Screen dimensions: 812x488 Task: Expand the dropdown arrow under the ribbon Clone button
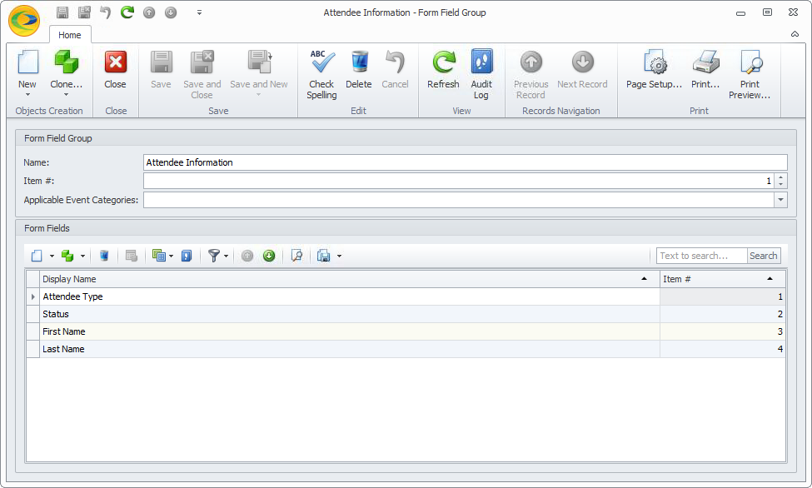67,95
